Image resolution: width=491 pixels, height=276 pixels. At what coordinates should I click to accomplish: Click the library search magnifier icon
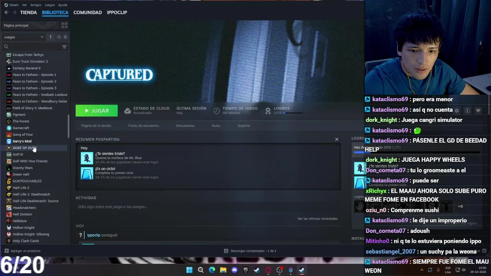pyautogui.click(x=6, y=46)
